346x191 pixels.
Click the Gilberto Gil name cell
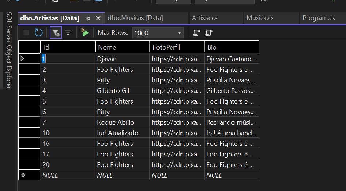(123, 91)
